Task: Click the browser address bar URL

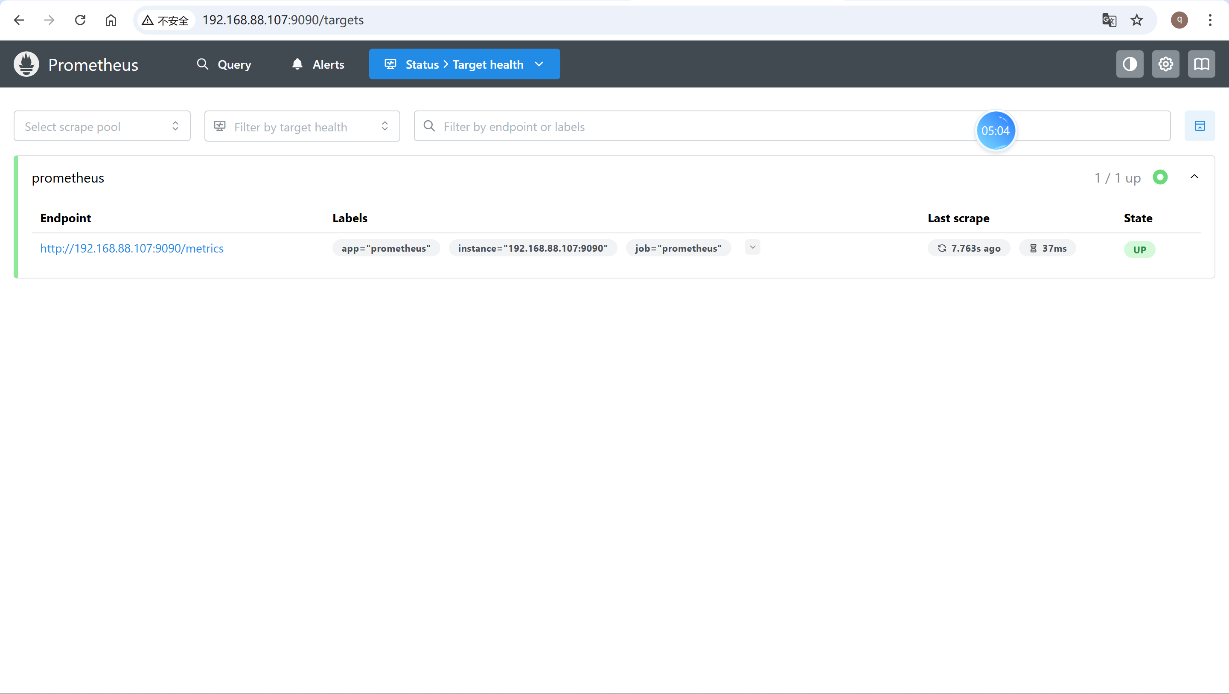Action: tap(283, 20)
